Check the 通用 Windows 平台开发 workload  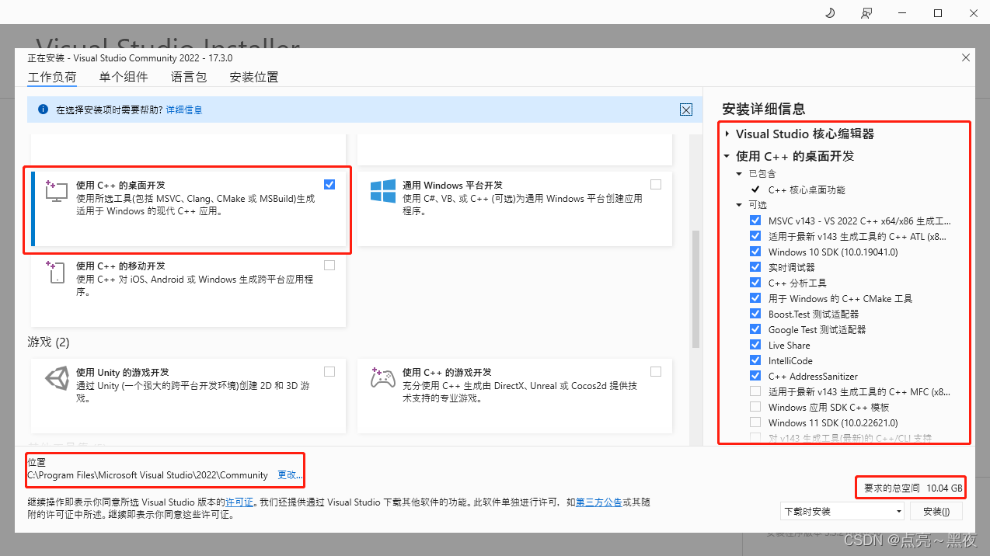tap(656, 184)
